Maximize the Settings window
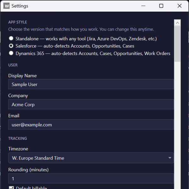Image resolution: width=189 pixels, height=189 pixels. [x=161, y=6]
